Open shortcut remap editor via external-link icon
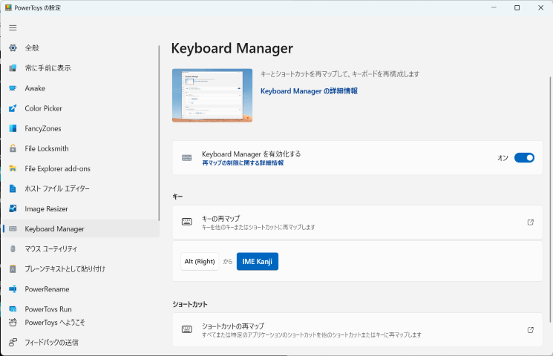 tap(530, 330)
